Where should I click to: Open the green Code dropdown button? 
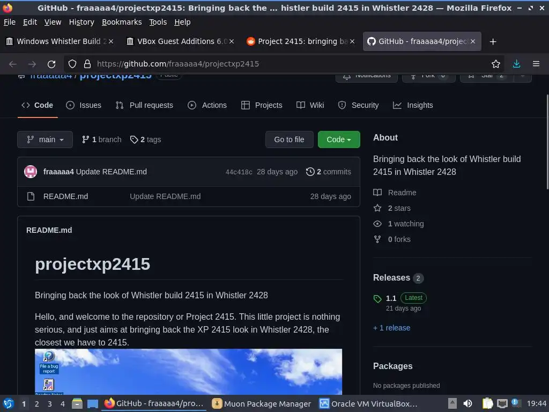click(339, 139)
